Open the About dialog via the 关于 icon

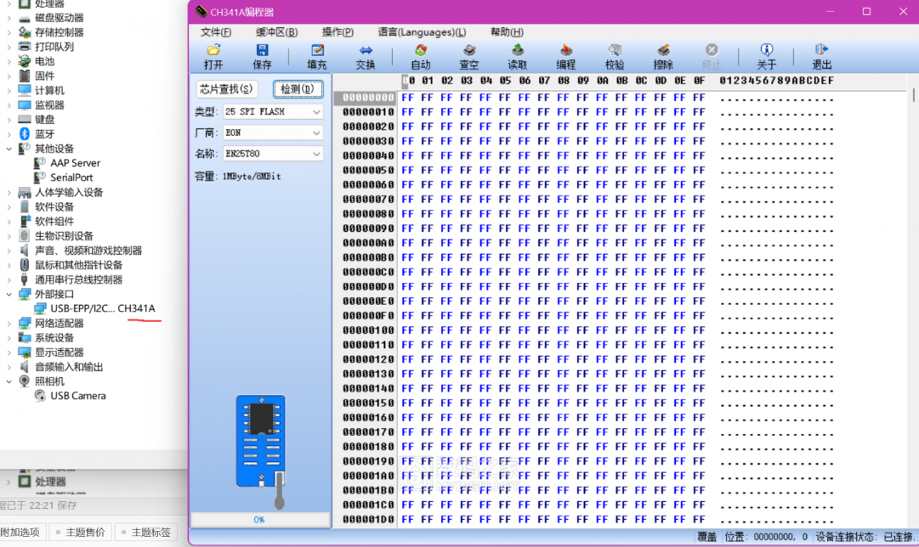coord(766,54)
